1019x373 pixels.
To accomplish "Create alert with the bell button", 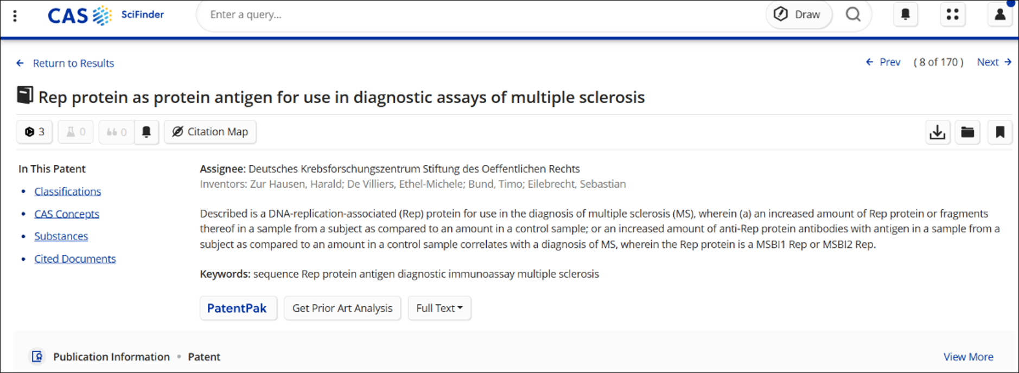I will point(147,132).
